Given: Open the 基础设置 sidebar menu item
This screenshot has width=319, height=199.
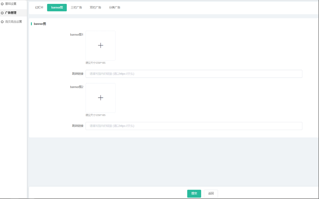Looking at the screenshot, I should point(11,4).
